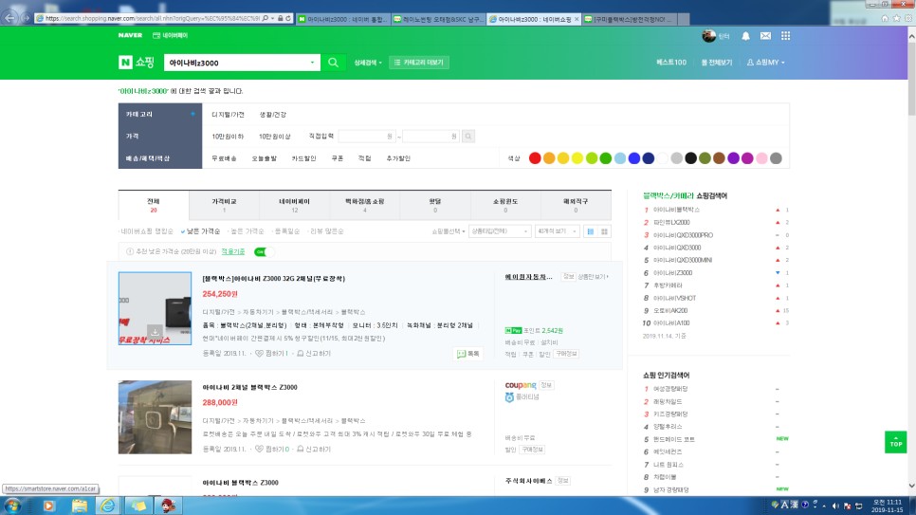Toggle the 추천 낮은 가격순 ON switch
This screenshot has width=916, height=515.
tap(264, 251)
